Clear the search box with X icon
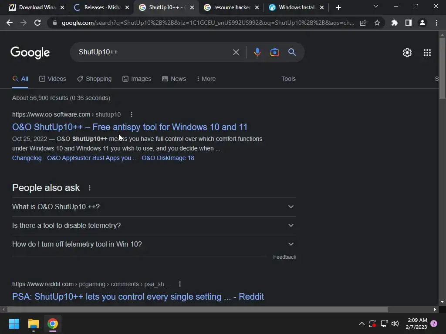Viewport: 446px width, 334px height. click(236, 52)
